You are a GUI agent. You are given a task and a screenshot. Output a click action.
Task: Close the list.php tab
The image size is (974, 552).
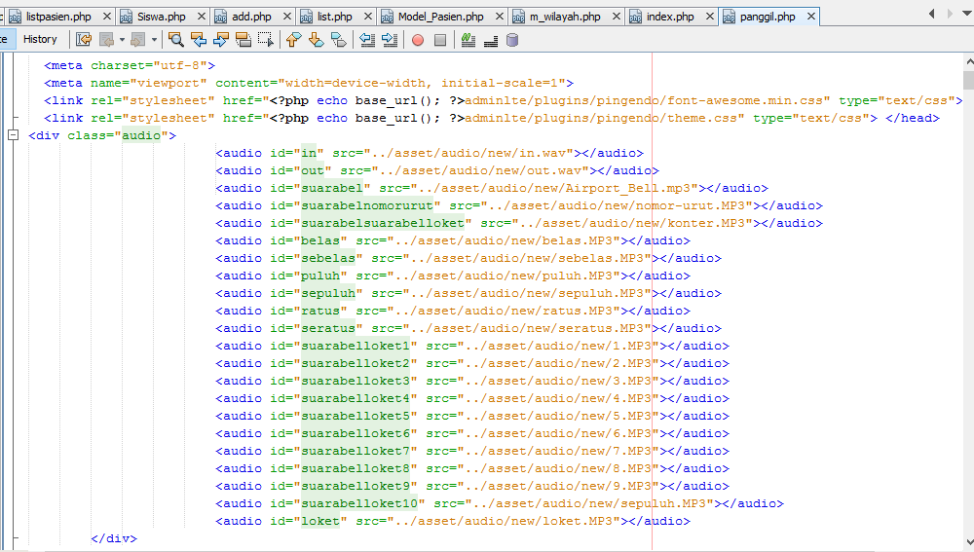tap(368, 17)
